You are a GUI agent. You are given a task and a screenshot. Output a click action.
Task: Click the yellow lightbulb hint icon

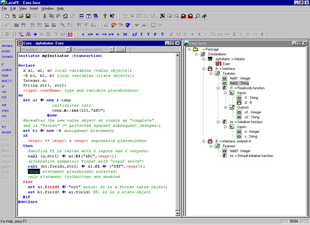105,16
